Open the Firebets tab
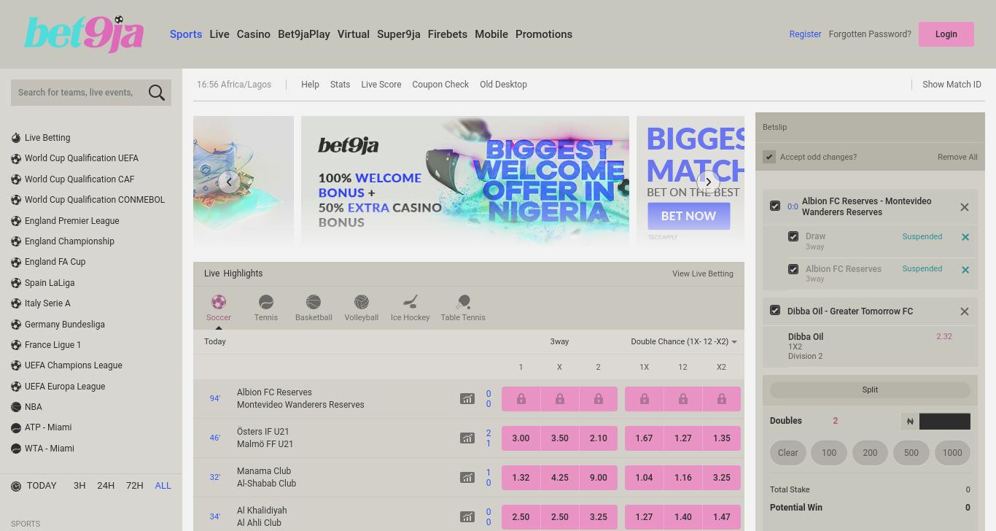The width and height of the screenshot is (996, 531). (x=448, y=34)
